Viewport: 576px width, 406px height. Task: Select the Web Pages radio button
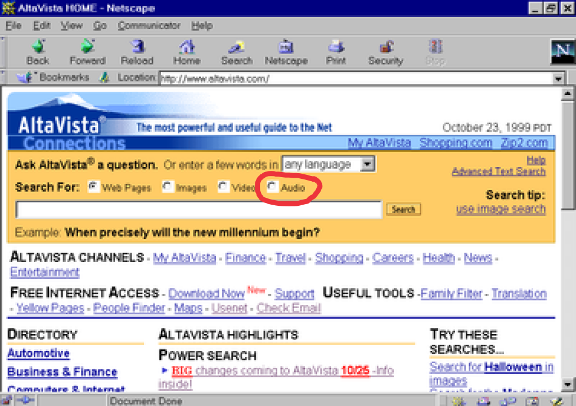tap(93, 187)
